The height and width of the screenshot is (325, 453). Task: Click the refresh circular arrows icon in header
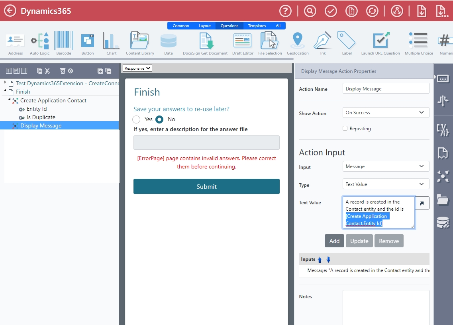pos(372,11)
